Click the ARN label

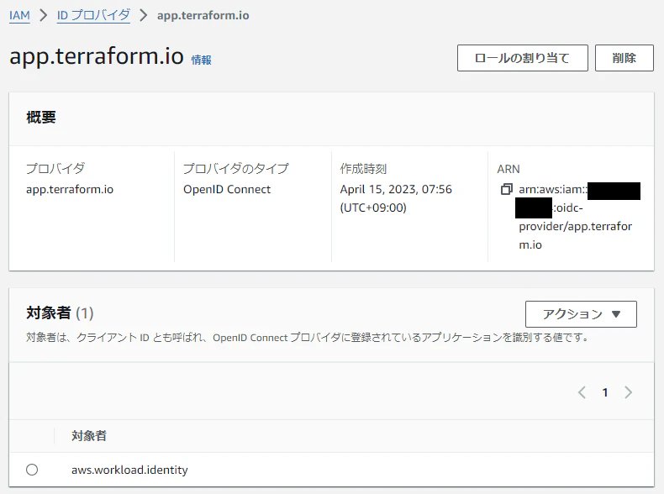coord(509,169)
